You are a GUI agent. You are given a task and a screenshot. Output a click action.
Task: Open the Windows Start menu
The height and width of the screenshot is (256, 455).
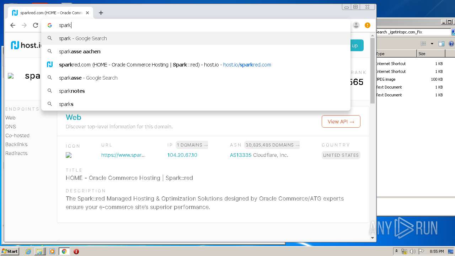pos(10,251)
